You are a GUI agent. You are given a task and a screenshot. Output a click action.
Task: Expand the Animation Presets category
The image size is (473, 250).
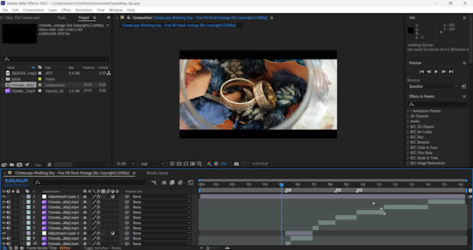point(408,111)
